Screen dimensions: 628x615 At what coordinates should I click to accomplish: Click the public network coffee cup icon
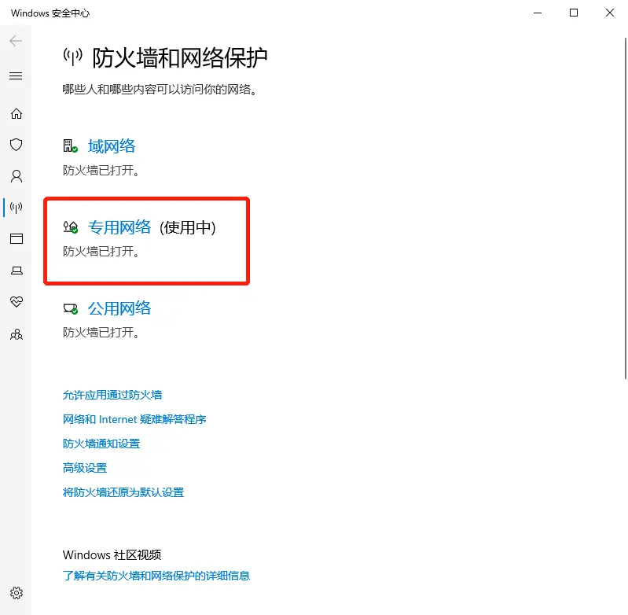tap(71, 309)
